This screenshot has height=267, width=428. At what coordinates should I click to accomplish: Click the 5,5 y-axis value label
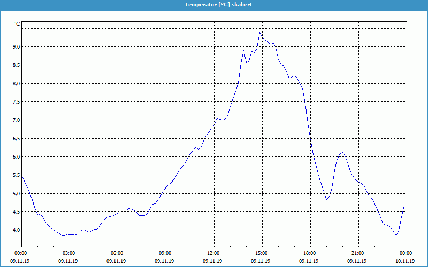point(16,175)
